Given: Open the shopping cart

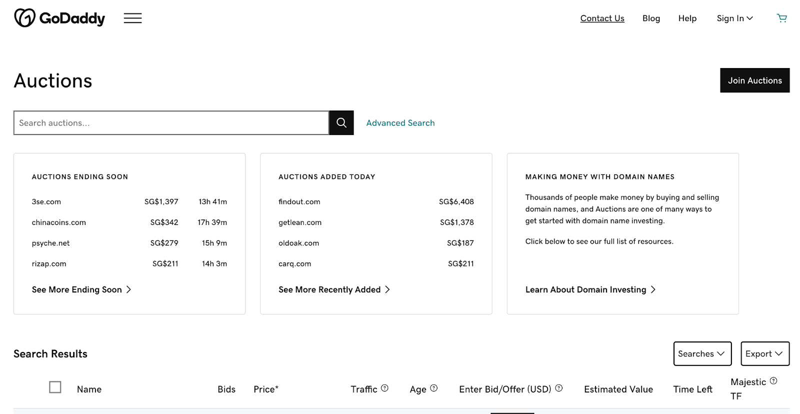Looking at the screenshot, I should coord(782,18).
